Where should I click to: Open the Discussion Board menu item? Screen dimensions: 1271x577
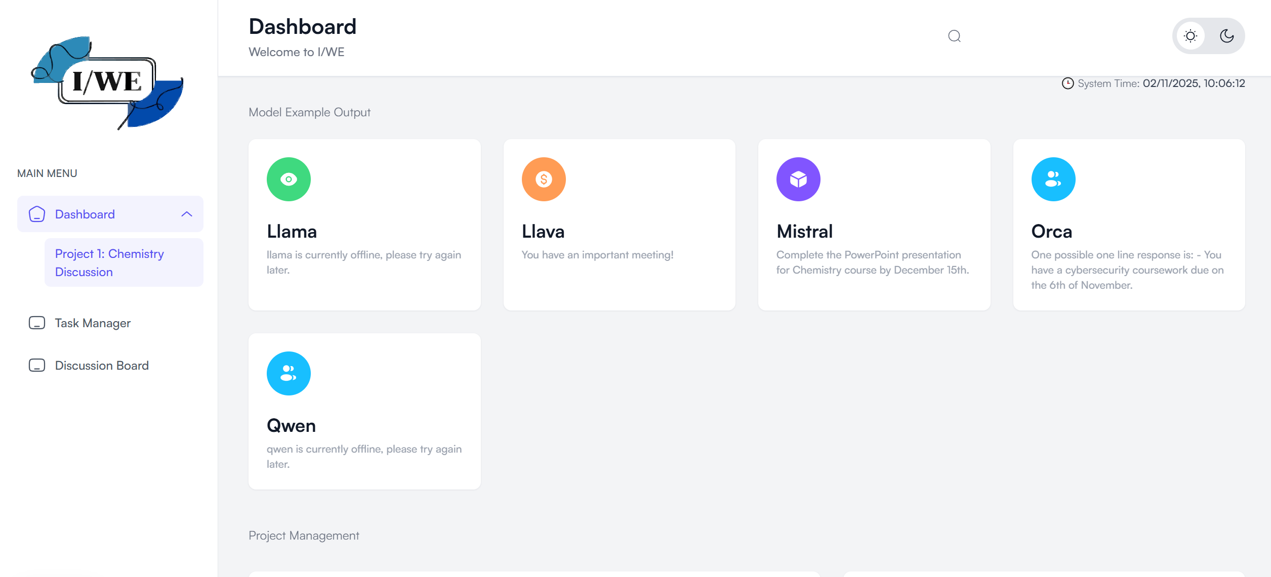102,365
